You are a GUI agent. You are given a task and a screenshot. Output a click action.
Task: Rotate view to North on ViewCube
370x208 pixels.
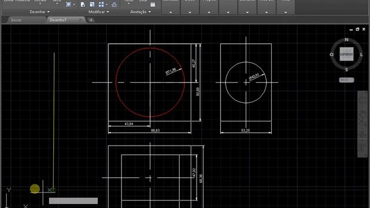click(346, 40)
